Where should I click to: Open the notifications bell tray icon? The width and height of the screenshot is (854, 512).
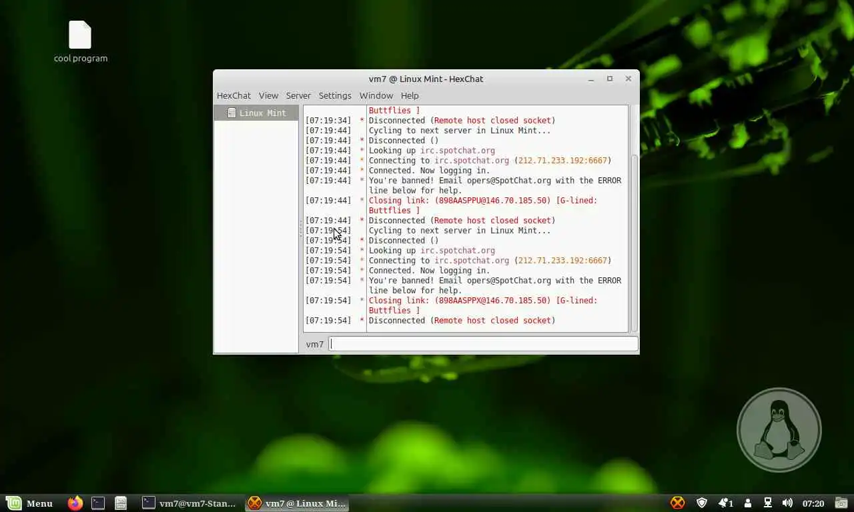tap(725, 503)
